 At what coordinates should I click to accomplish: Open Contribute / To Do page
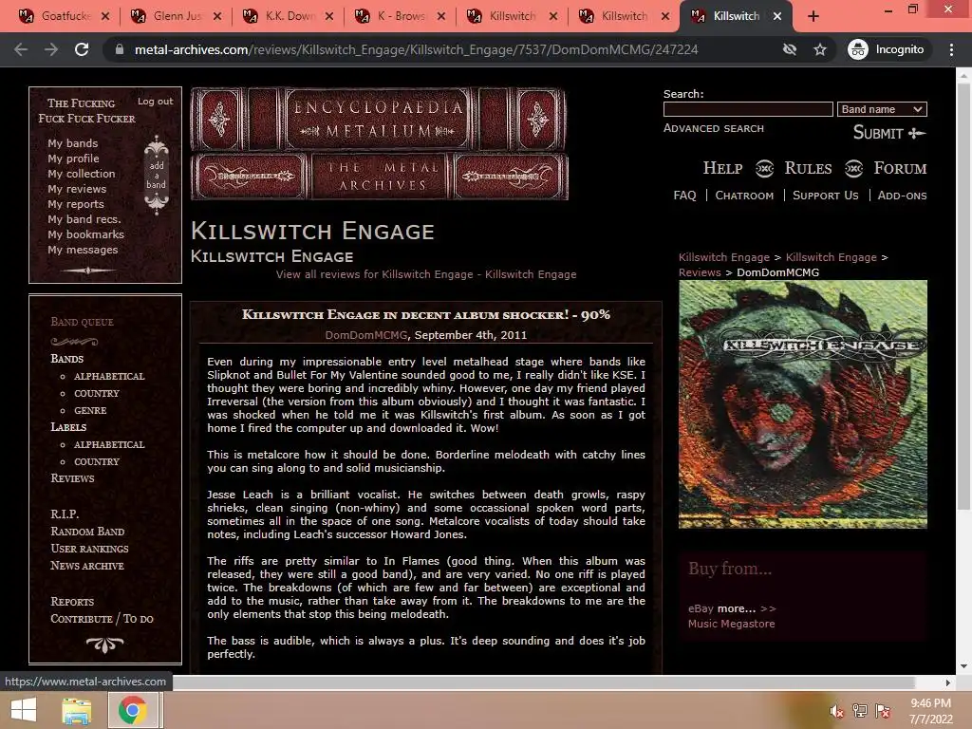(x=102, y=619)
